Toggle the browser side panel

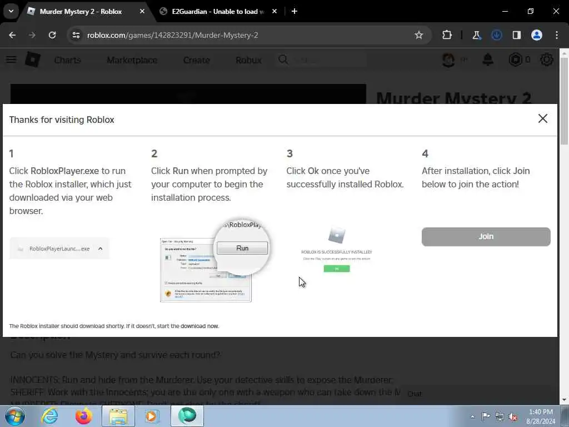tap(516, 35)
